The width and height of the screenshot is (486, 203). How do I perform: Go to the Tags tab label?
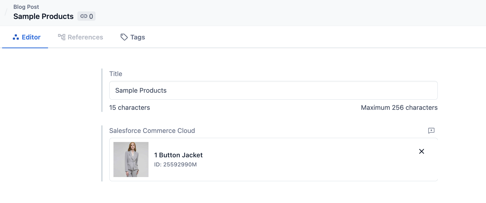coord(138,37)
